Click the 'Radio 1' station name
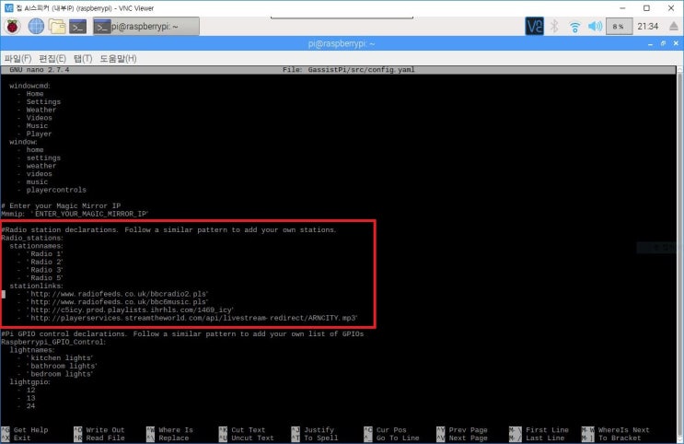This screenshot has width=684, height=444. point(45,254)
